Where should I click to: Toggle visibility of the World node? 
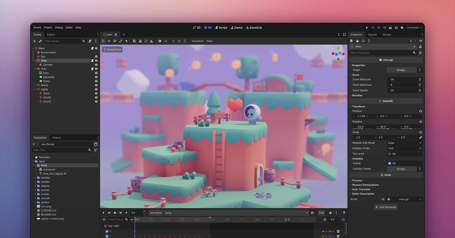(x=96, y=85)
